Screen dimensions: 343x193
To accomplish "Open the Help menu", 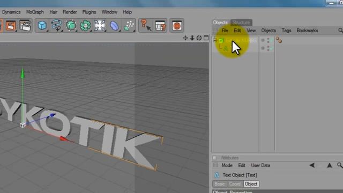I will coord(127,12).
